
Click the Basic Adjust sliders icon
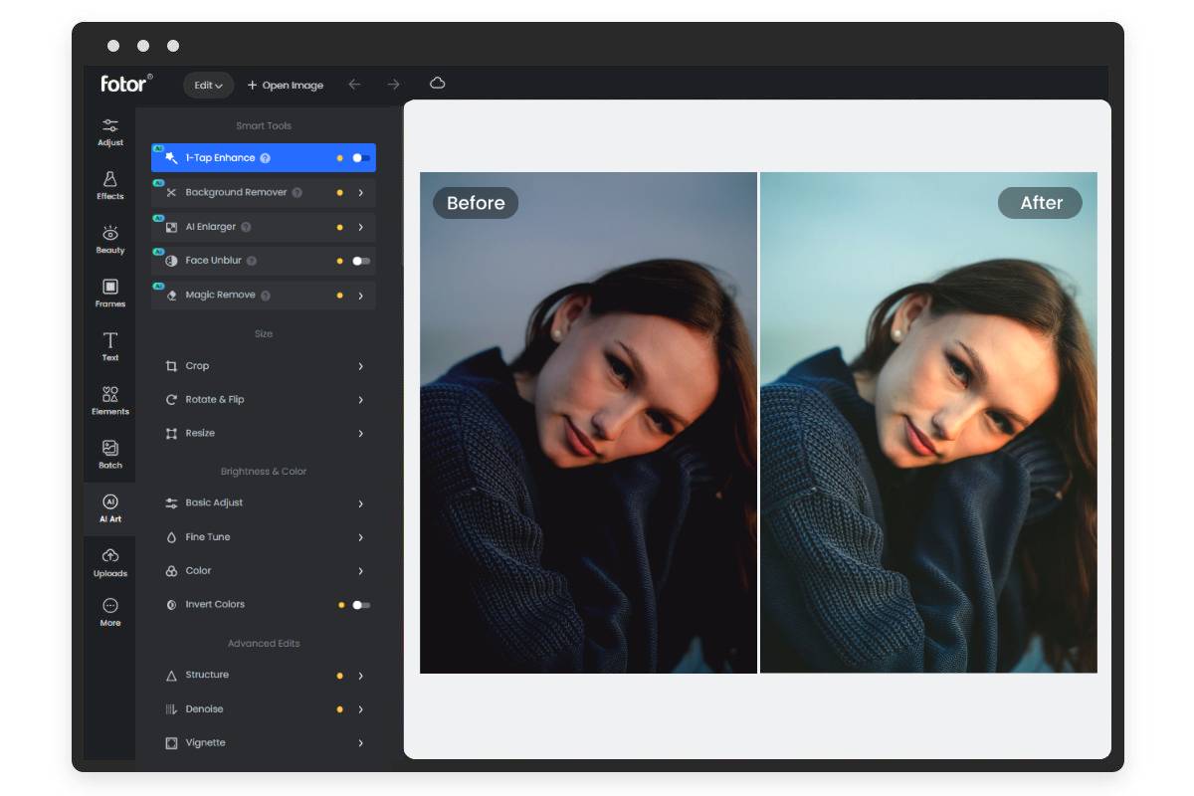171,503
